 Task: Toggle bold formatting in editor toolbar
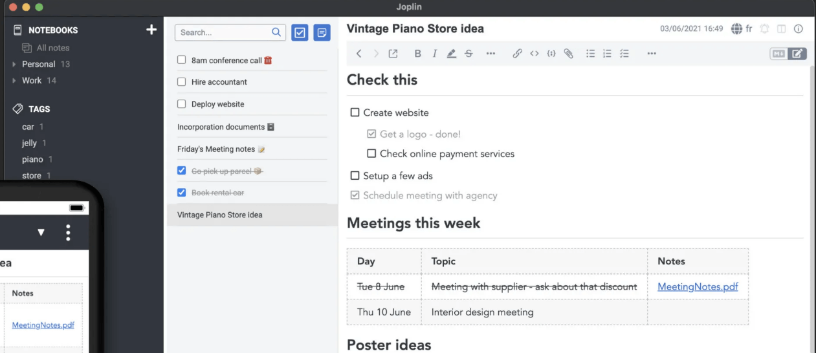(417, 54)
